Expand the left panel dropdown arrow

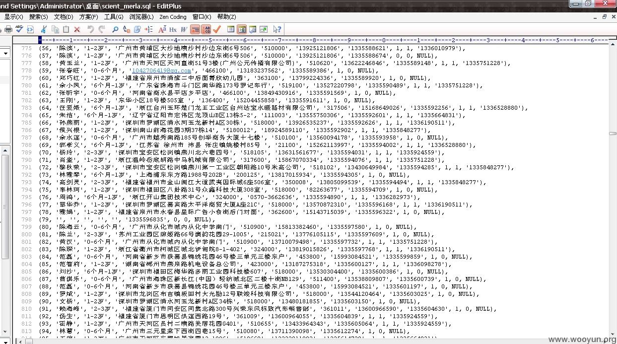[5, 53]
